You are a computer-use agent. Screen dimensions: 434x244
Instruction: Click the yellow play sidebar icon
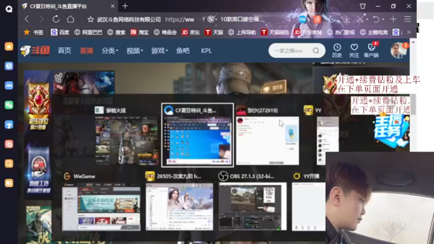(9, 46)
